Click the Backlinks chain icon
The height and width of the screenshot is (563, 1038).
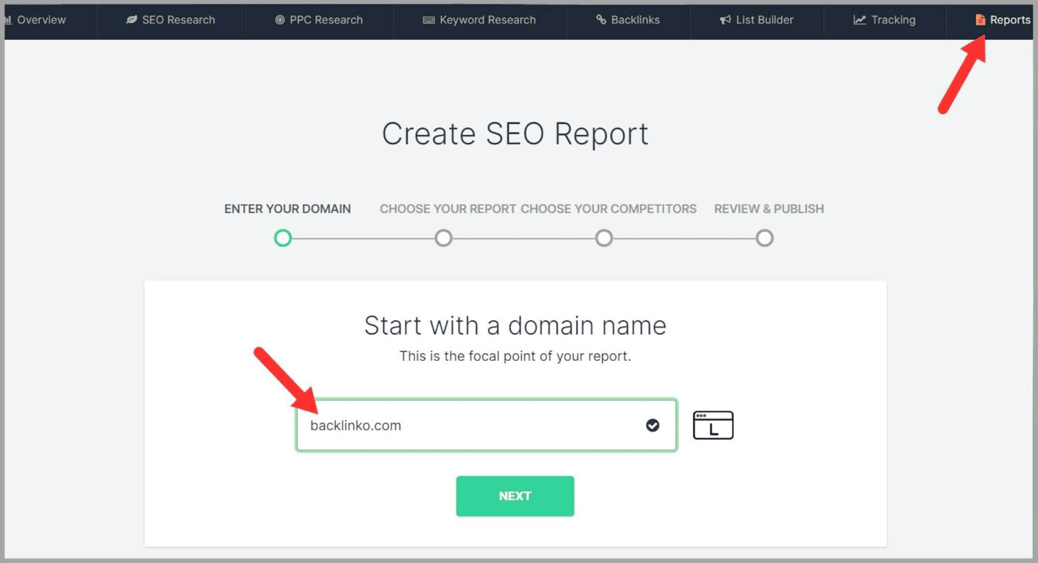click(601, 19)
